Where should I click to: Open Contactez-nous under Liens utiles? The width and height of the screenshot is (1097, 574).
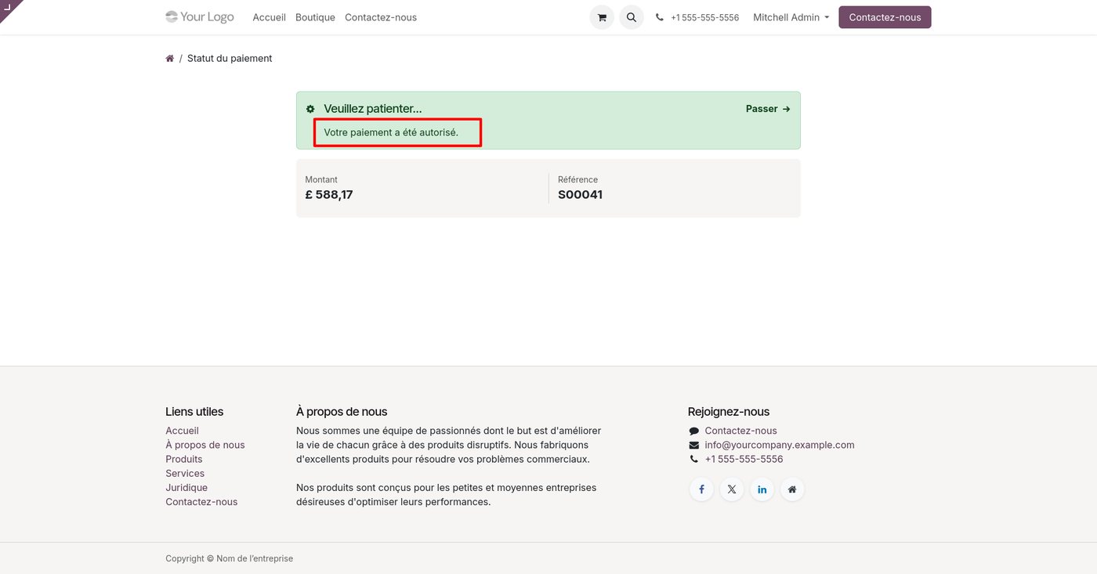201,502
